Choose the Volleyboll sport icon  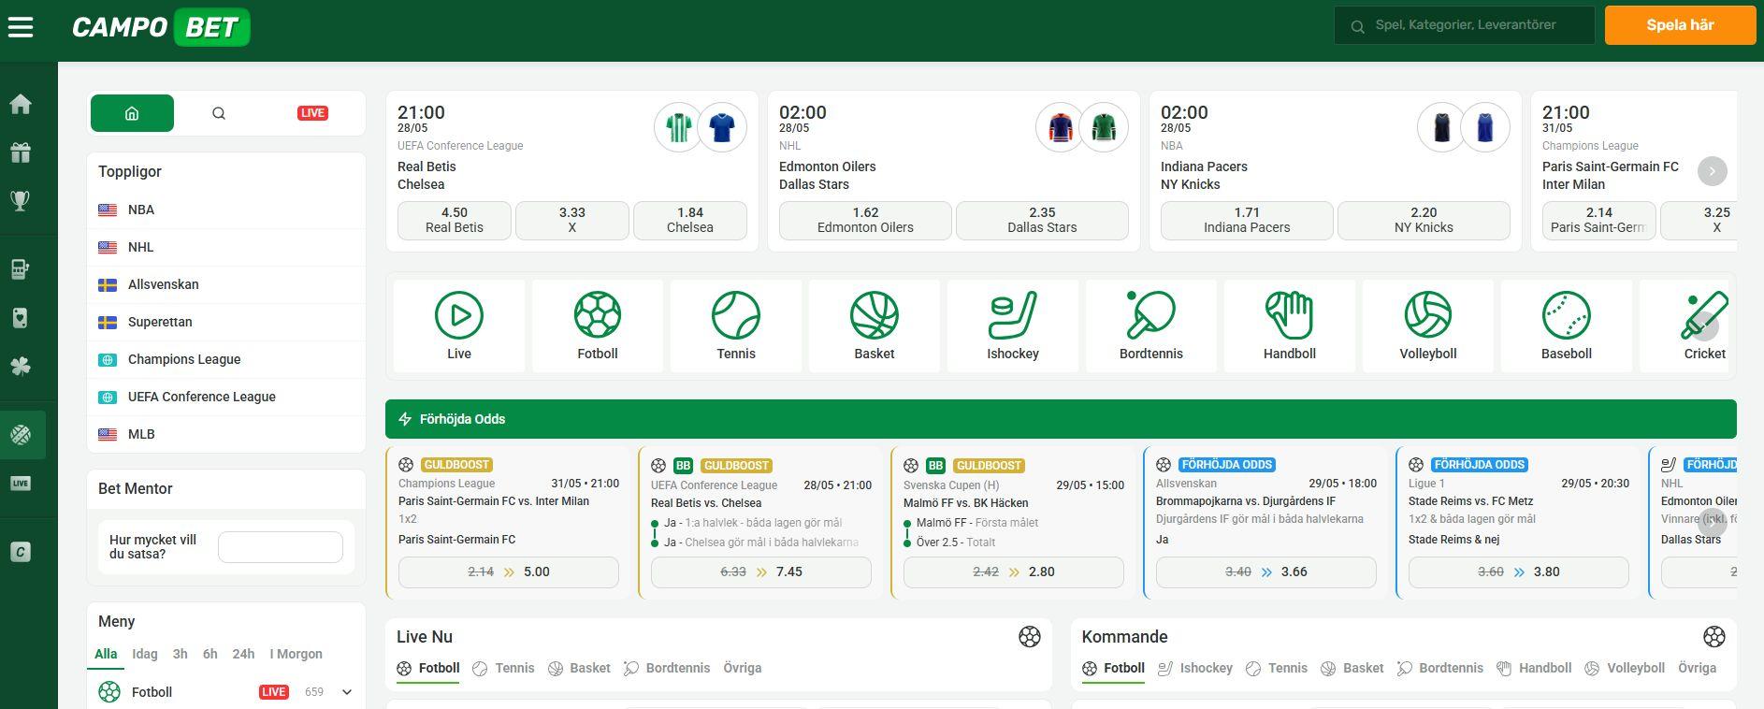[x=1427, y=326]
